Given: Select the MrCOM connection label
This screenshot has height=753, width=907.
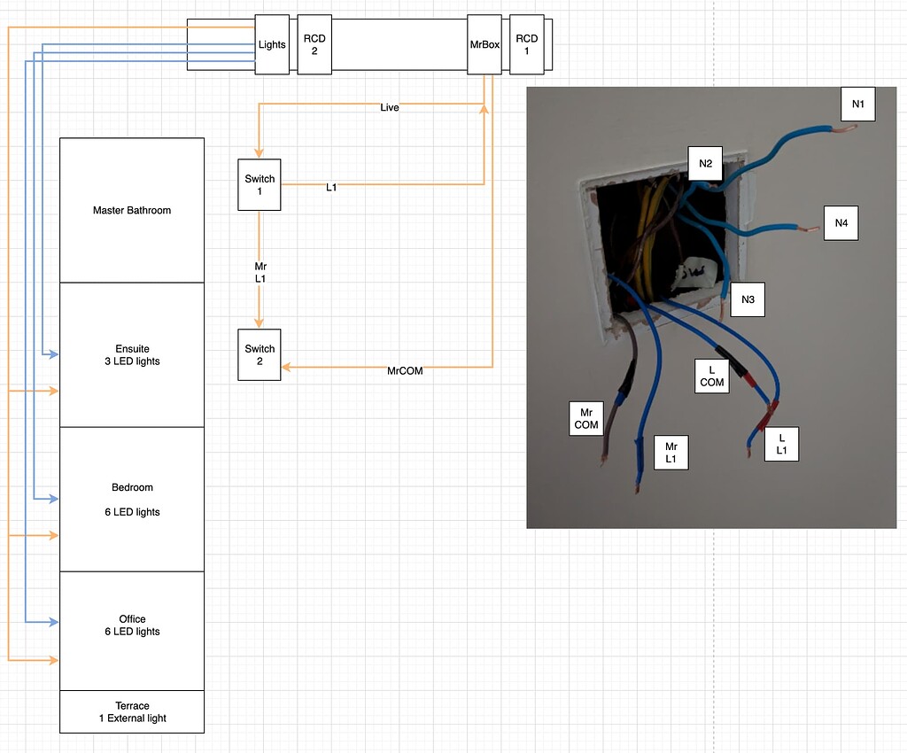Looking at the screenshot, I should [404, 371].
